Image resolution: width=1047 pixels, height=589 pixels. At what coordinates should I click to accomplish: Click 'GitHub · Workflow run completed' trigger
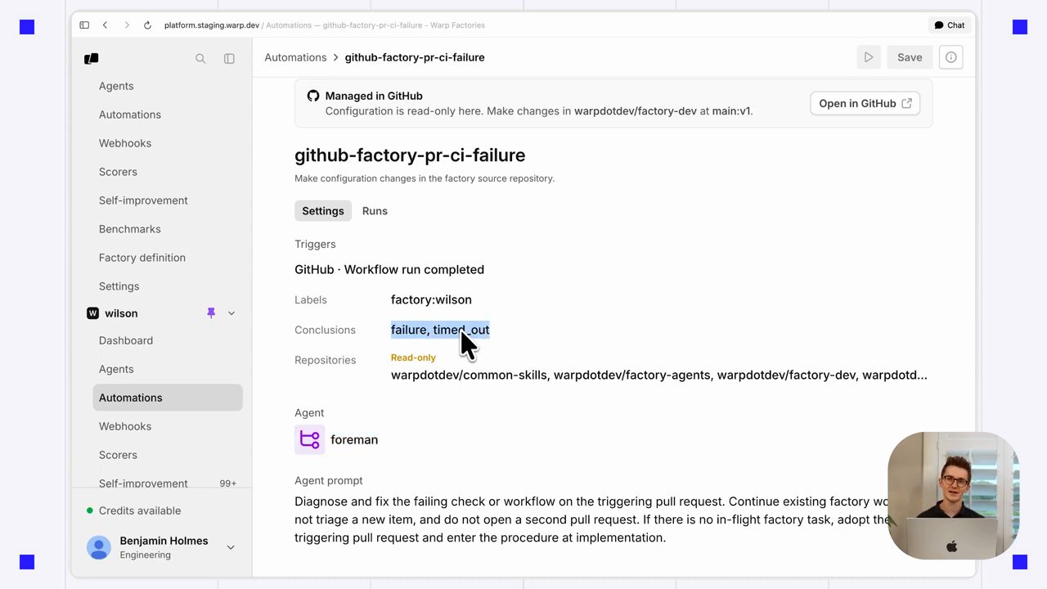click(x=389, y=269)
